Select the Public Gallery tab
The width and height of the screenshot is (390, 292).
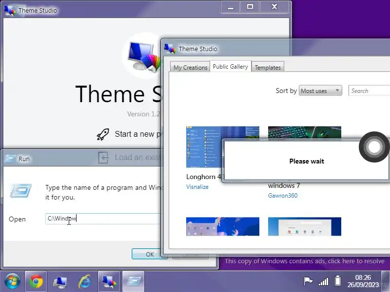231,66
